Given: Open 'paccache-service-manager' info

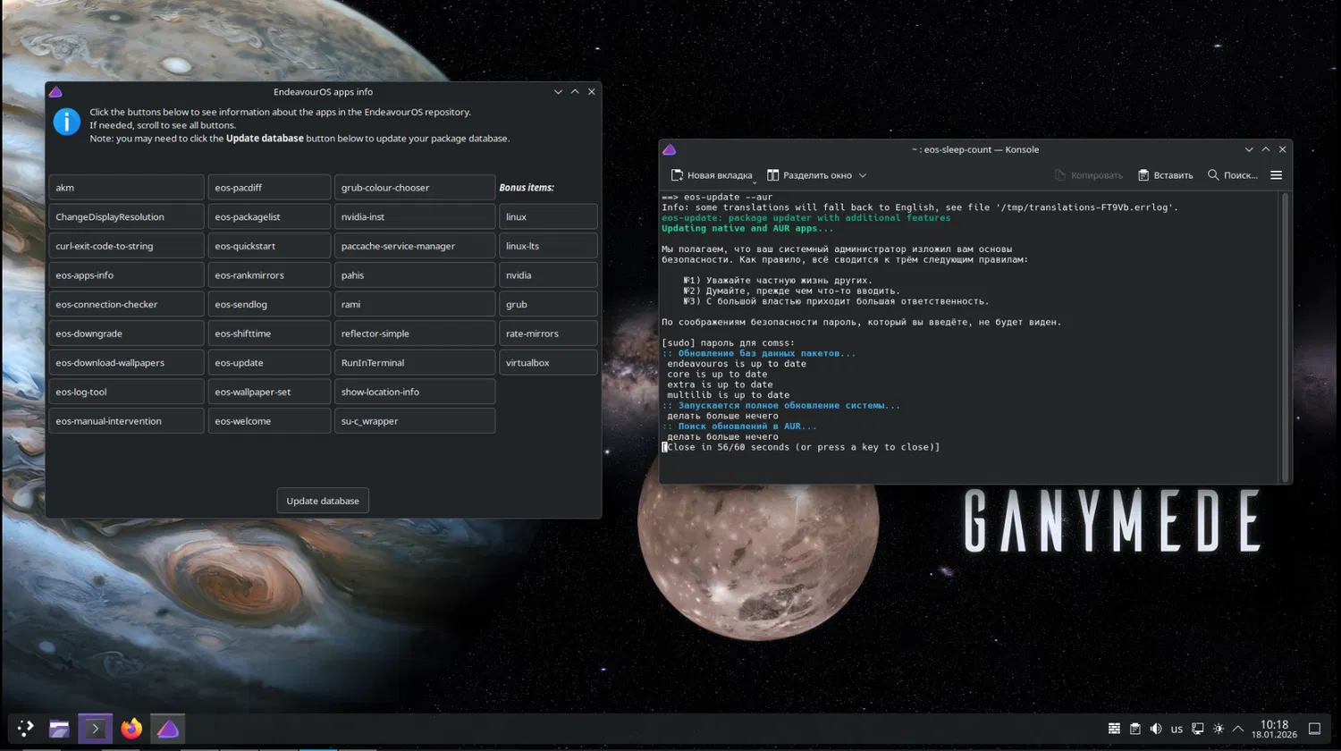Looking at the screenshot, I should [x=415, y=246].
